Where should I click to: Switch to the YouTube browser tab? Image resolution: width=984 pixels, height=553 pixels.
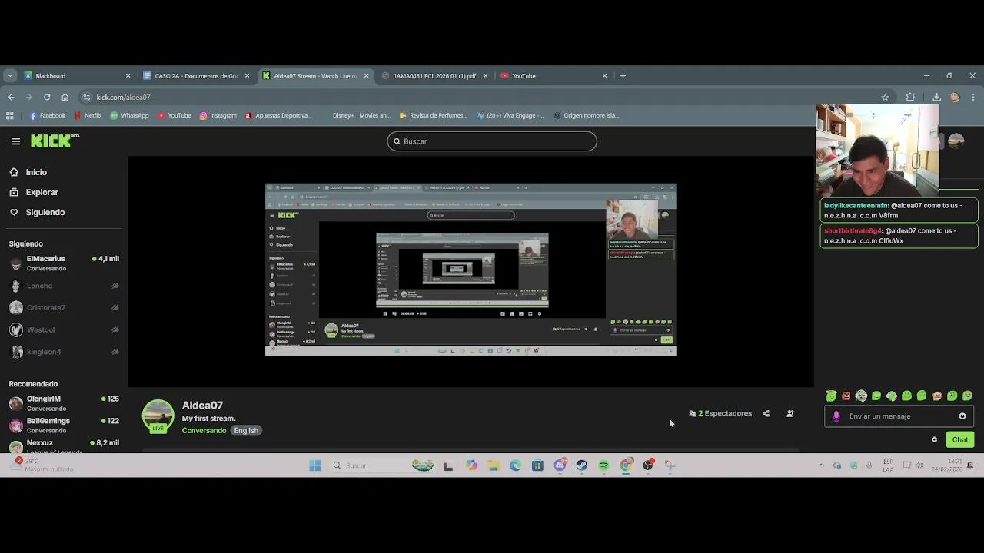pyautogui.click(x=553, y=75)
